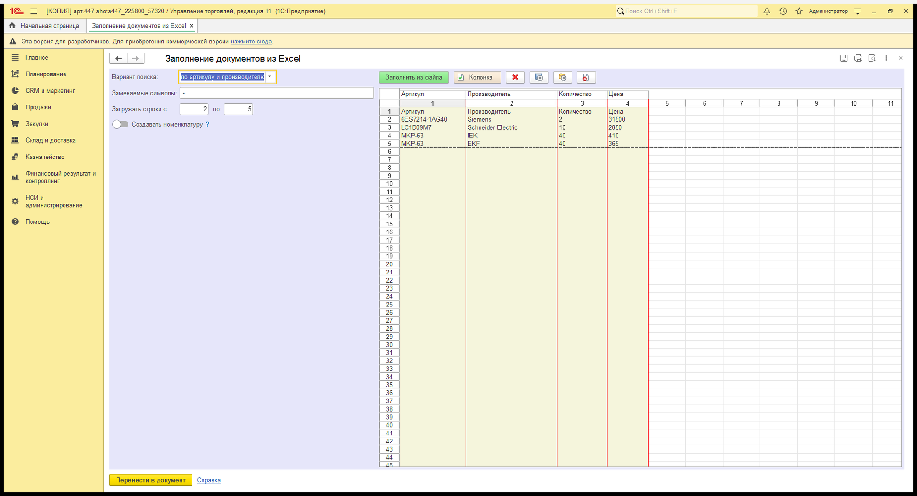917x496 pixels.
Task: Toggle the Создавать номенклатуру switch
Action: 120,124
